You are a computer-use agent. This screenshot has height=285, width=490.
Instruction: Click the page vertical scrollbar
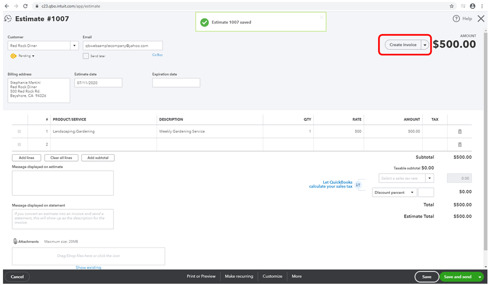(485, 141)
